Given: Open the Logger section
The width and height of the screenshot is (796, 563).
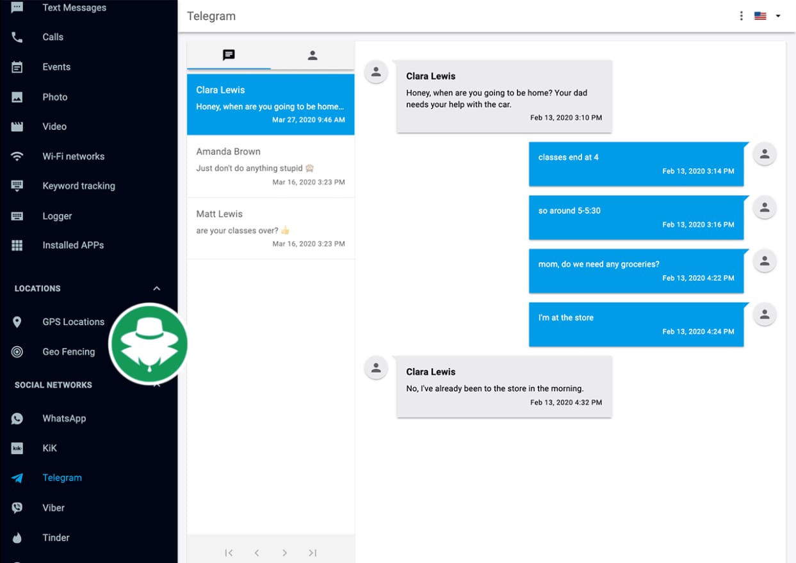Looking at the screenshot, I should [17, 216].
